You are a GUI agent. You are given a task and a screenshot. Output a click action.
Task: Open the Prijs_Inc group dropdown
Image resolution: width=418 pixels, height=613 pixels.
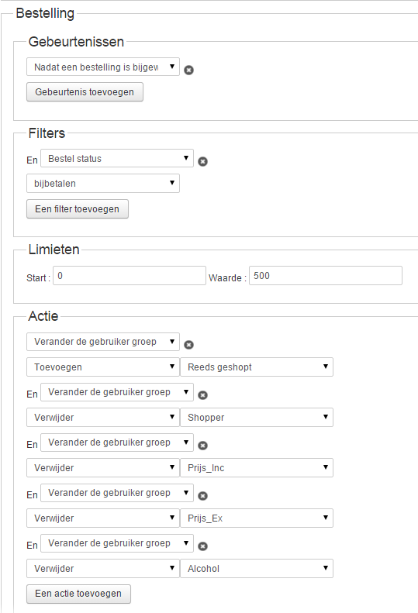257,468
